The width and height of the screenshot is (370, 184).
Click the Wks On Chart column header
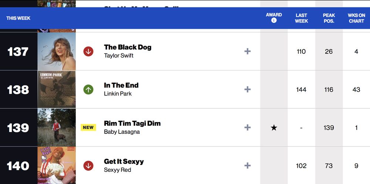356,18
